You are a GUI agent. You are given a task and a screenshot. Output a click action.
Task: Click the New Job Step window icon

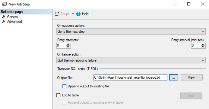(x=5, y=4)
